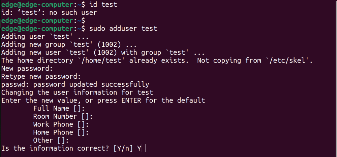Click the 'id test' command text
The width and height of the screenshot is (337, 157).
click(x=103, y=4)
